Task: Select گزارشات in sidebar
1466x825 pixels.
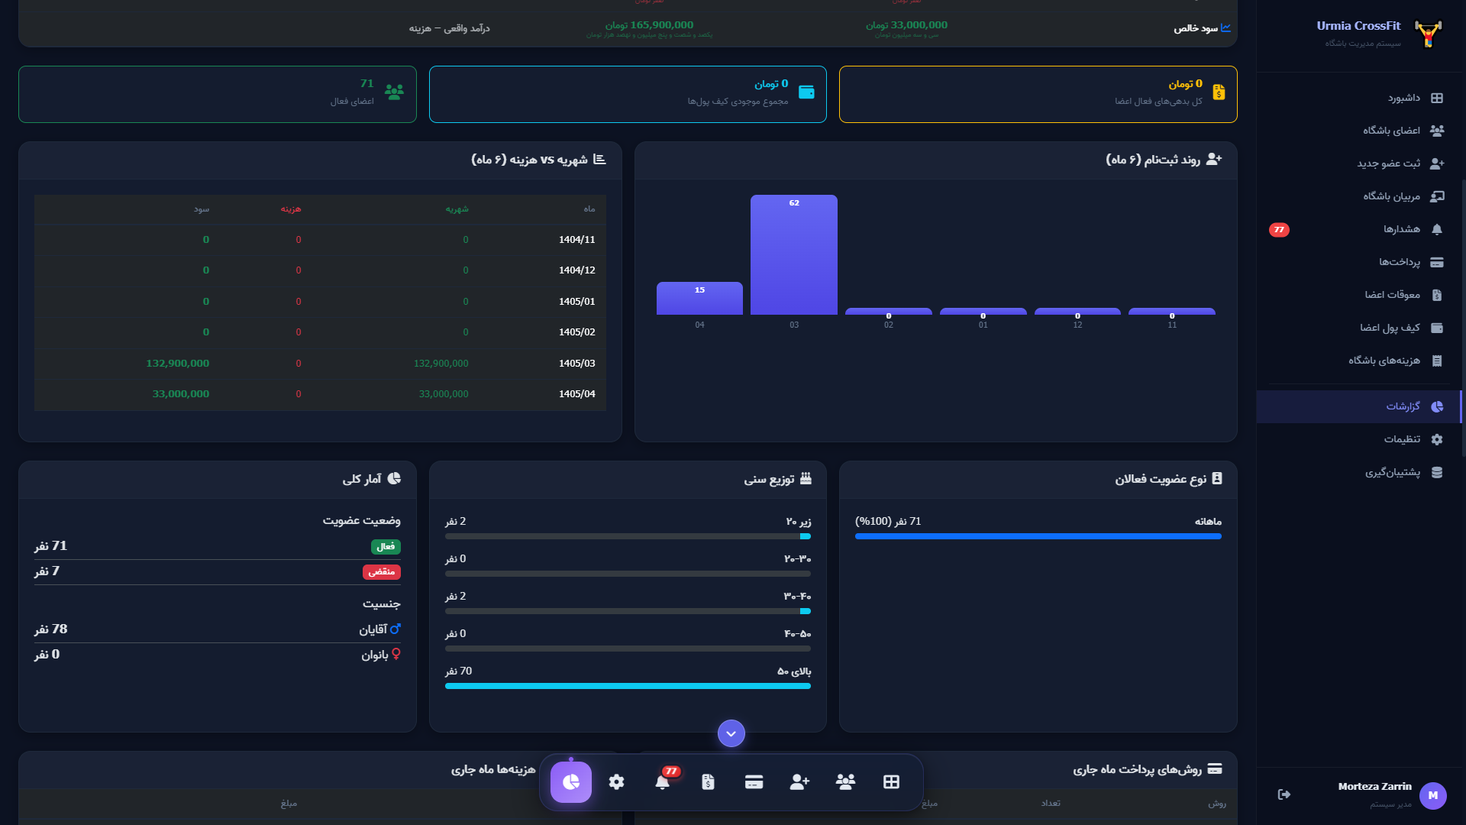Action: point(1359,406)
